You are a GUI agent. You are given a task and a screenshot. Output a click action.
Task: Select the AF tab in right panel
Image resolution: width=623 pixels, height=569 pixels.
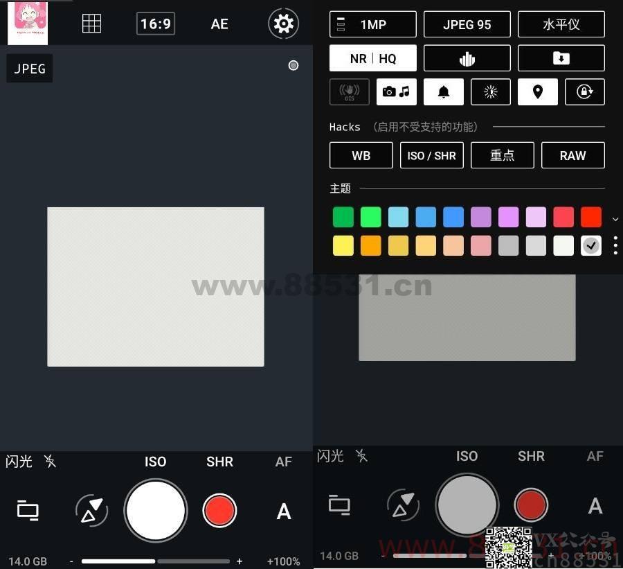pyautogui.click(x=595, y=456)
